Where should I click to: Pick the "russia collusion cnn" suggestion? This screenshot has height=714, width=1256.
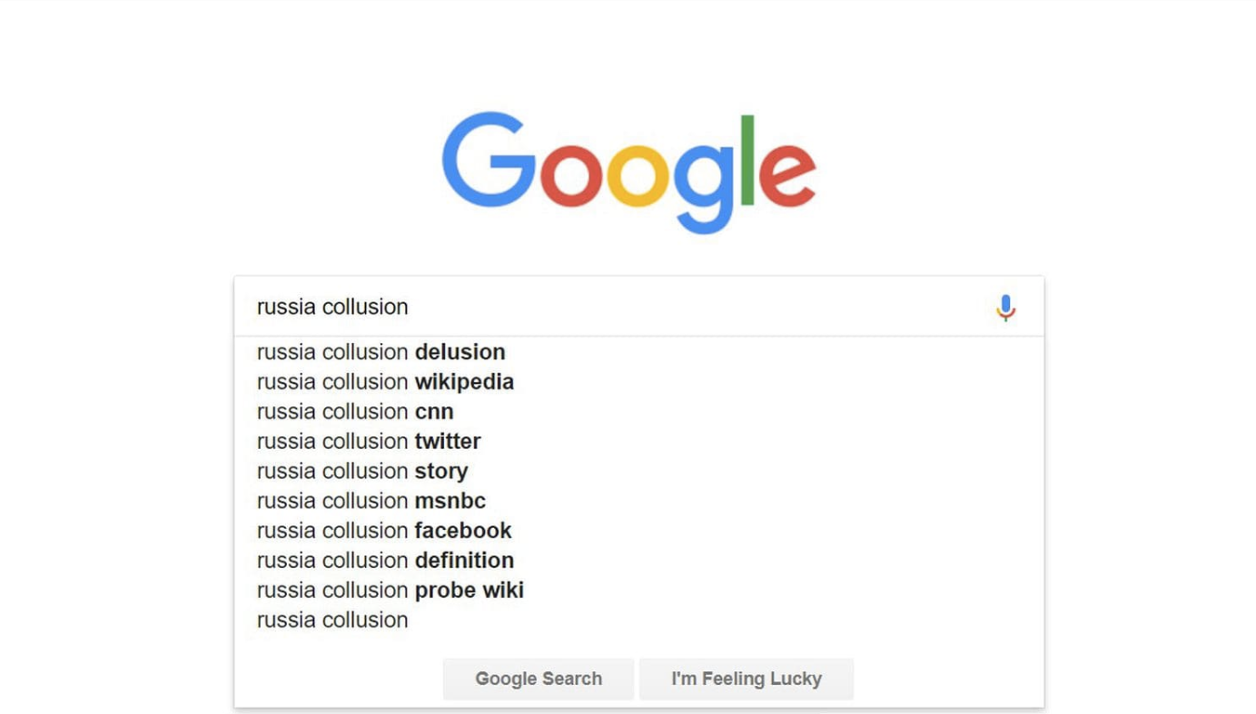pyautogui.click(x=355, y=412)
